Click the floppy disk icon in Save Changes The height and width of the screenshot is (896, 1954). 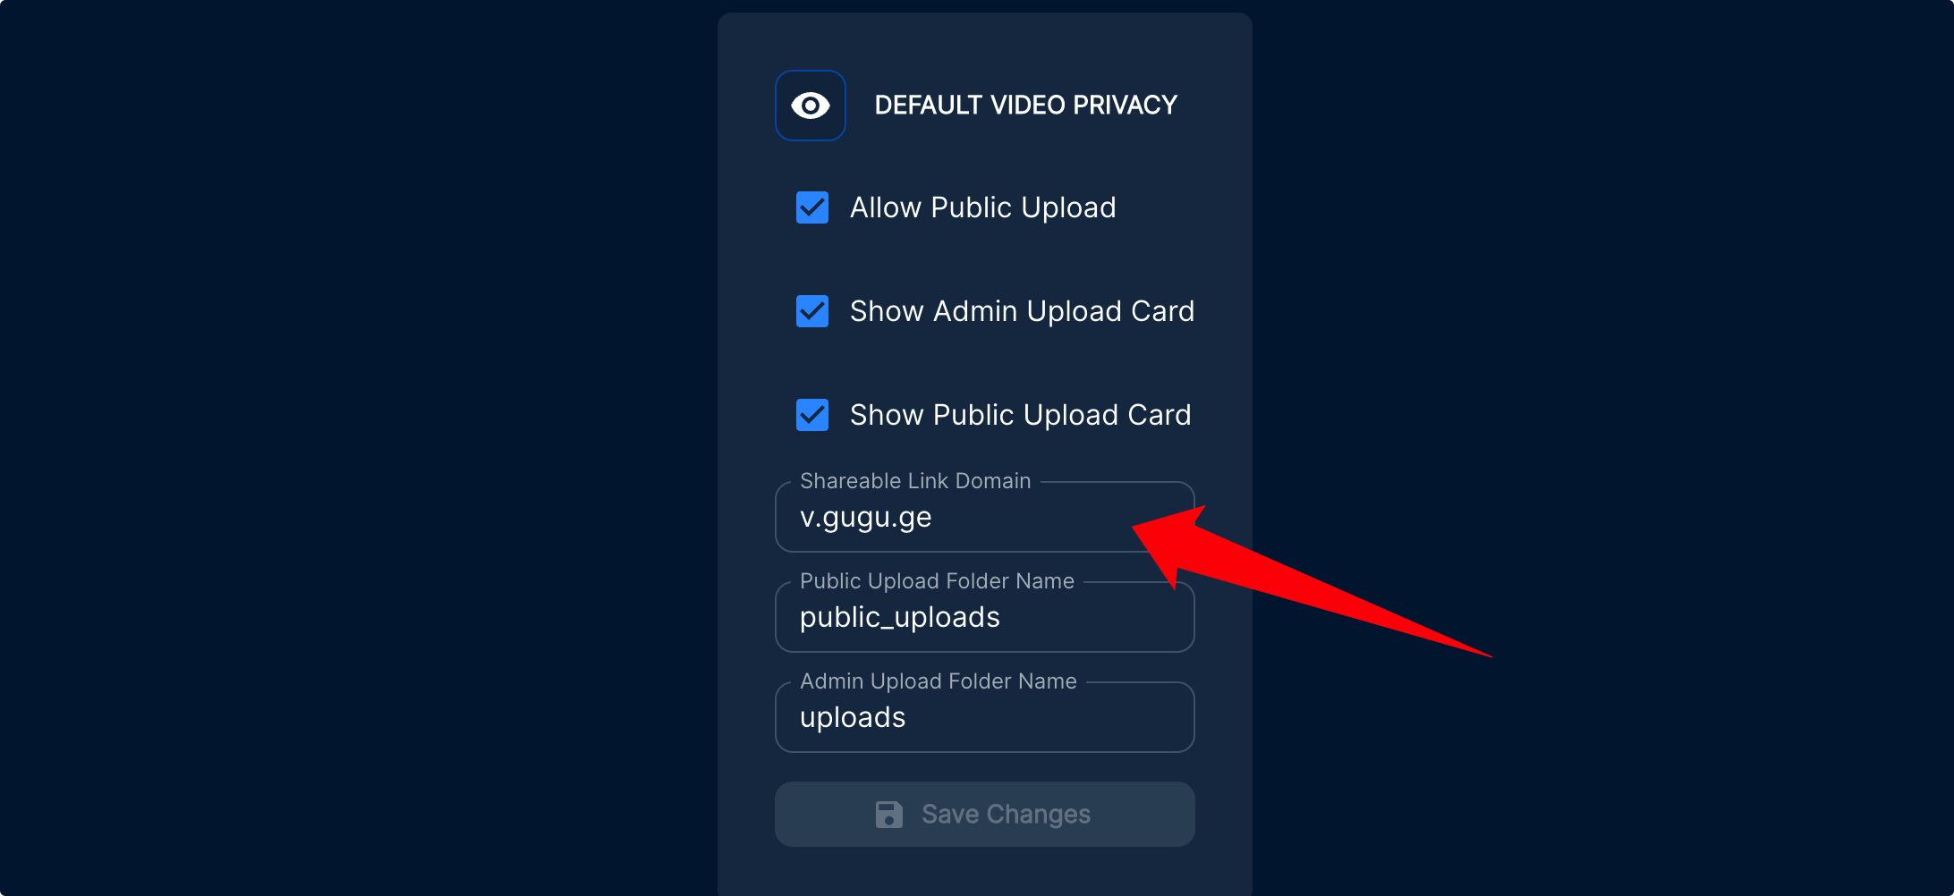click(x=888, y=815)
